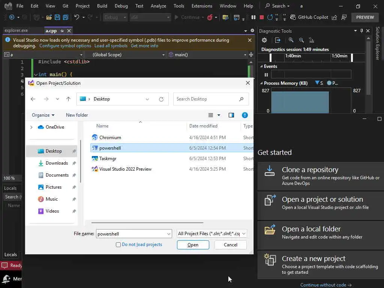
Task: Click the Hot Reload flame icon
Action: click(x=210, y=17)
